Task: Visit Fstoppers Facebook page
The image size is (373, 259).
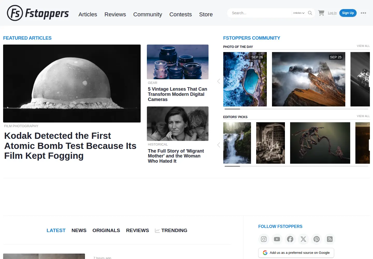Action: 290,239
